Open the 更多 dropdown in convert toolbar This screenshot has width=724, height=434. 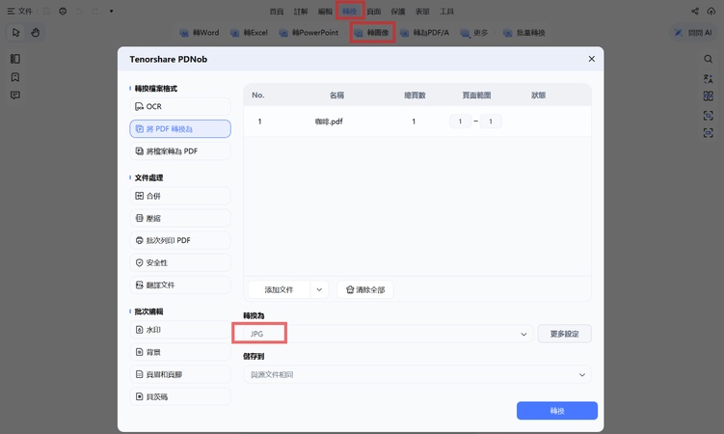pos(474,33)
